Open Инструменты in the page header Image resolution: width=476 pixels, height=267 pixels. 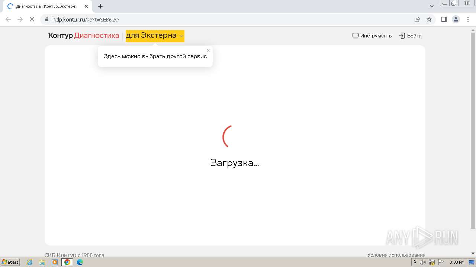click(x=373, y=36)
